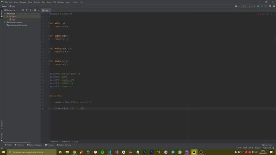
Task: Select Scratches and Consoles in project tree
Action: click(17, 25)
